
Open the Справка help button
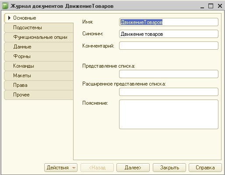pos(205,168)
